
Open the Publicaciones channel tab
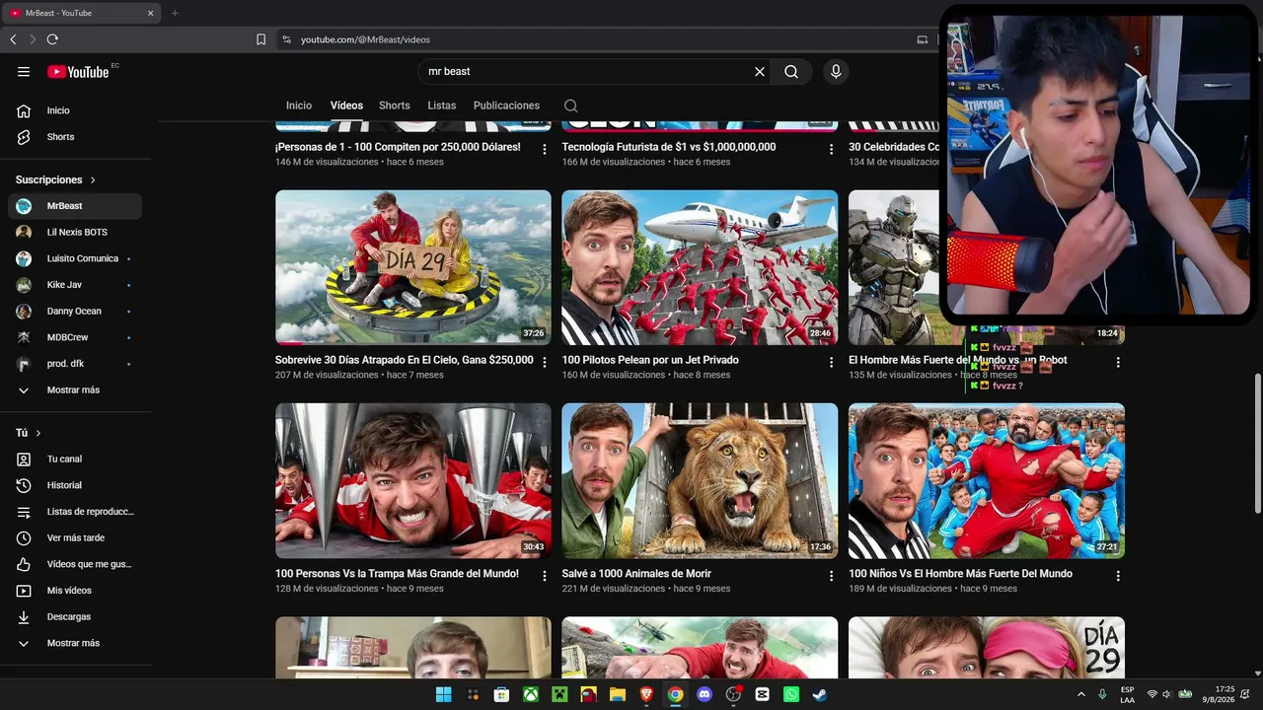tap(506, 106)
